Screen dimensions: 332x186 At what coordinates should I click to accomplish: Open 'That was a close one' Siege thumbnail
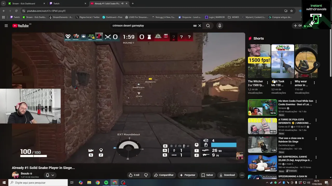262,145
